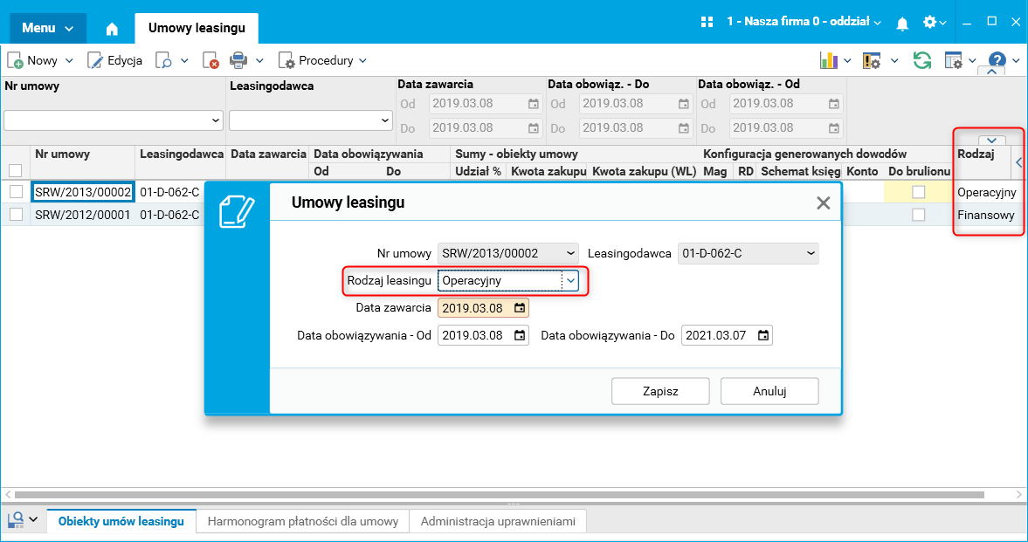
Task: Select the Obiekty umów leasingu tab
Action: pyautogui.click(x=121, y=521)
